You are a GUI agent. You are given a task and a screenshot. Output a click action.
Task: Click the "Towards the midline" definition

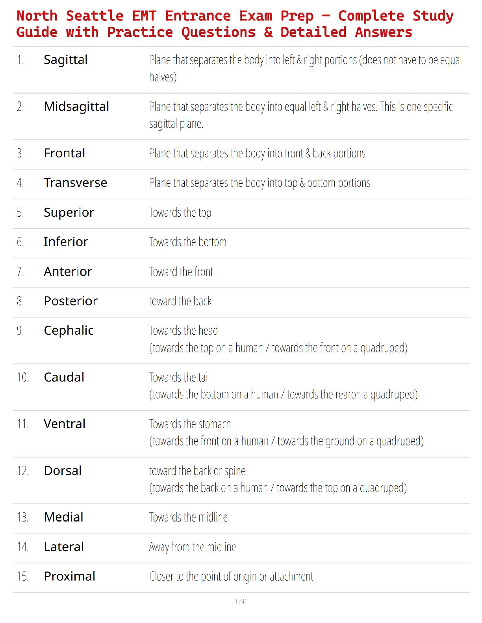[188, 517]
